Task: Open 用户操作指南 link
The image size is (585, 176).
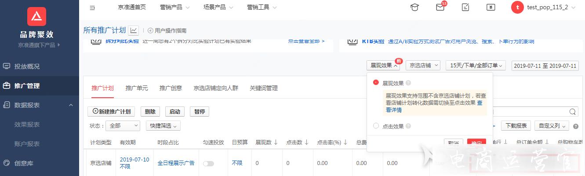Action: click(x=167, y=31)
